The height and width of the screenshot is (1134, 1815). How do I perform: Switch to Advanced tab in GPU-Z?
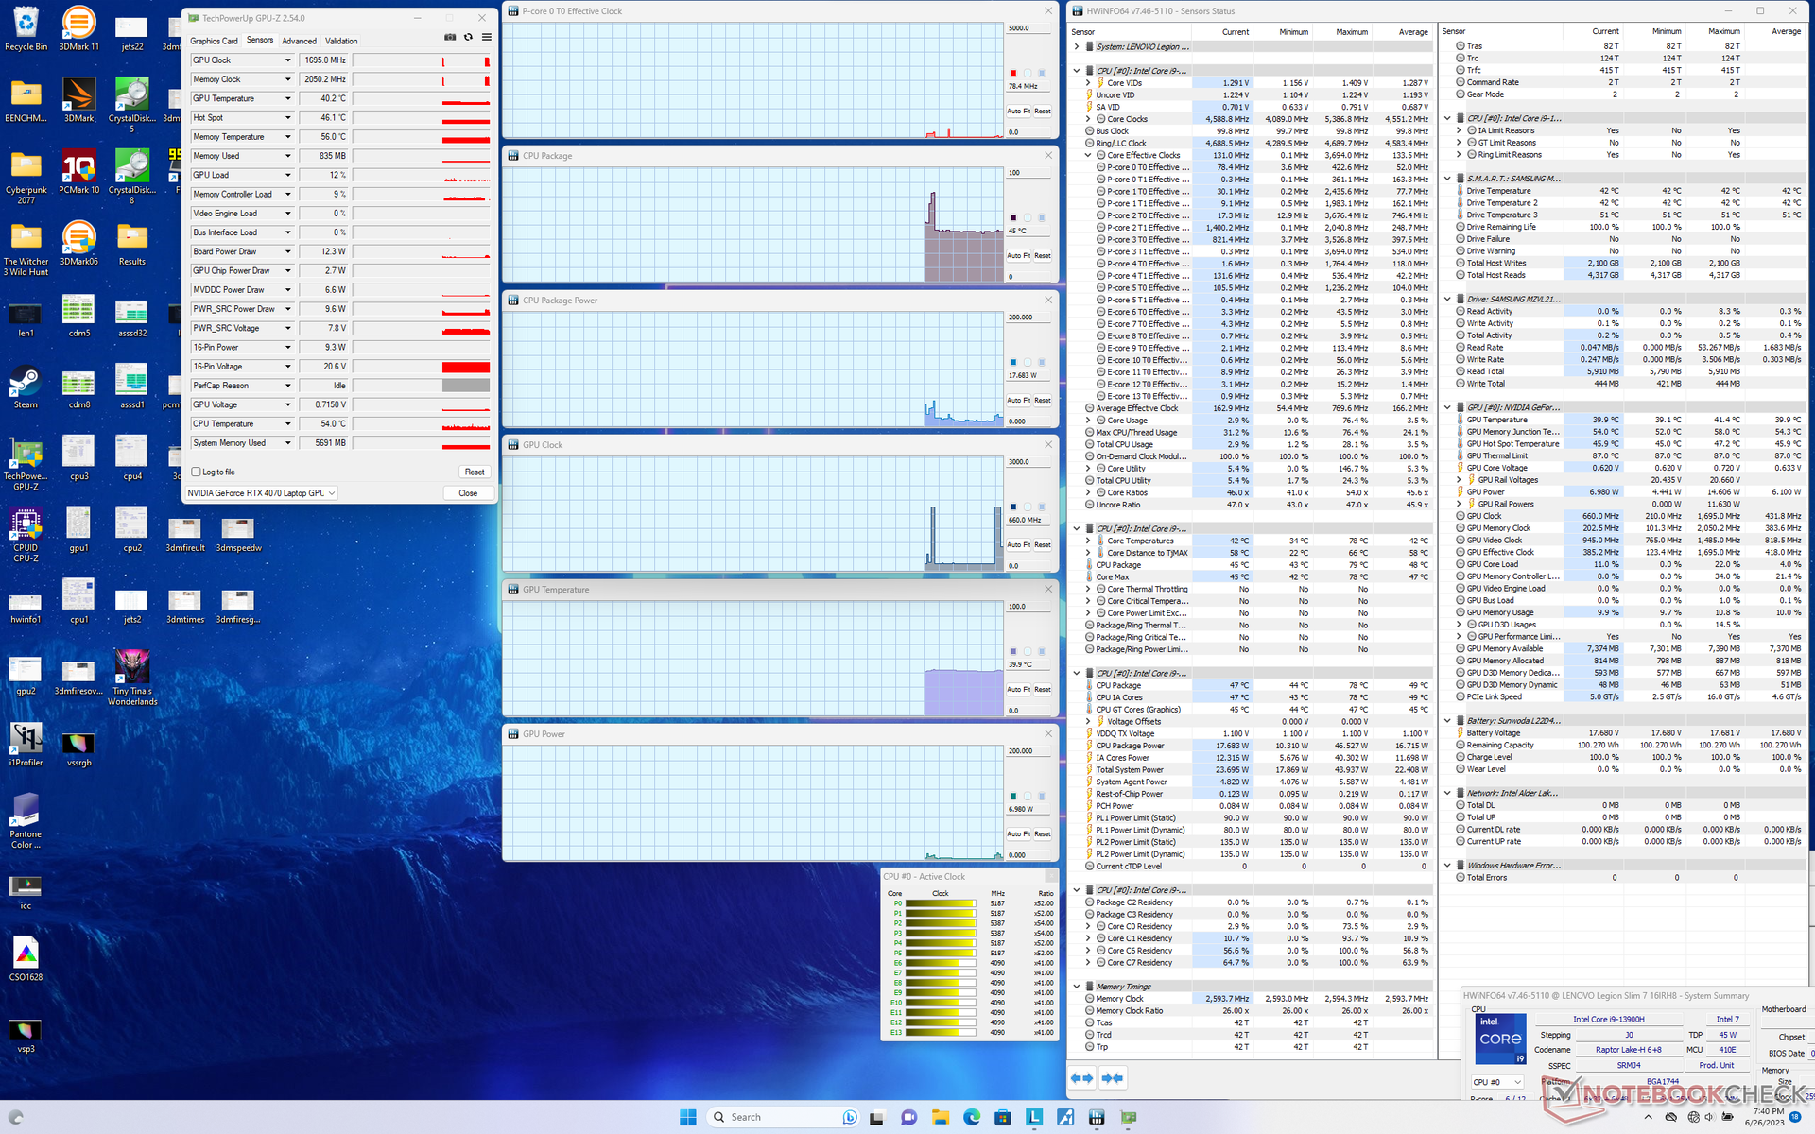pos(299,41)
